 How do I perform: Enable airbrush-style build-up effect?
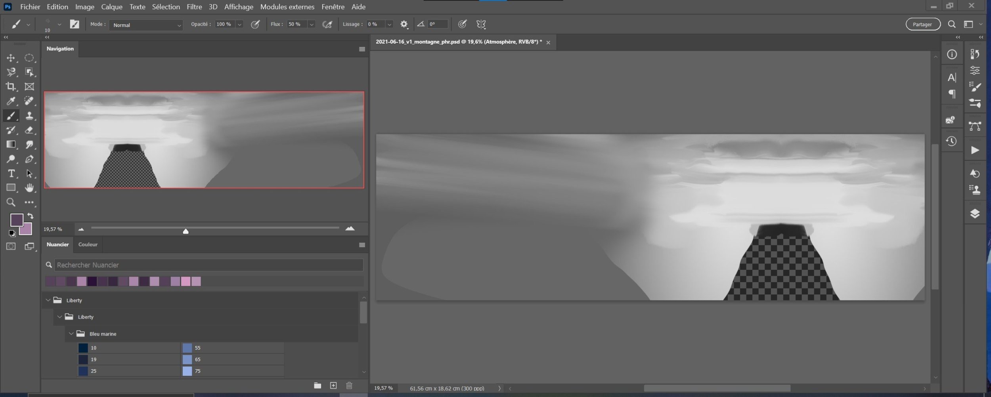tap(327, 25)
